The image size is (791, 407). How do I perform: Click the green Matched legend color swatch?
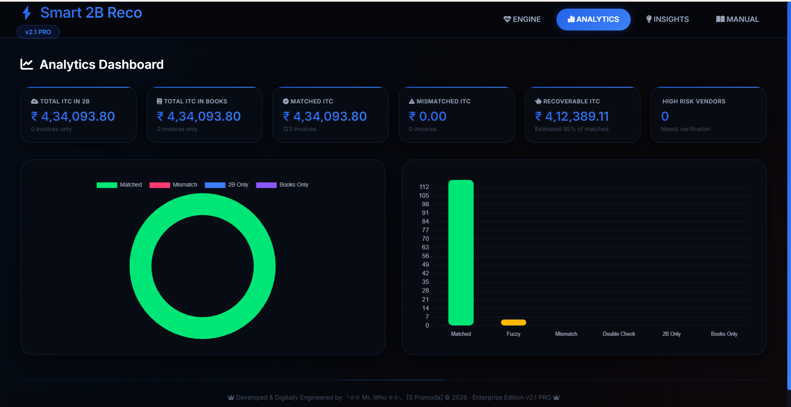[x=107, y=185]
